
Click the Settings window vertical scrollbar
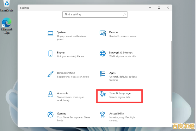(x=171, y=71)
